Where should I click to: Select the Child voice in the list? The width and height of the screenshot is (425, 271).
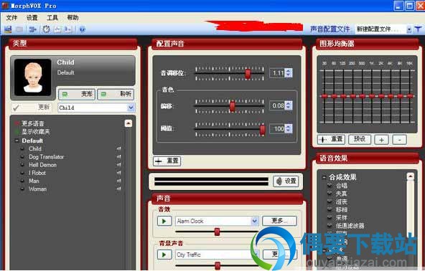click(x=35, y=148)
